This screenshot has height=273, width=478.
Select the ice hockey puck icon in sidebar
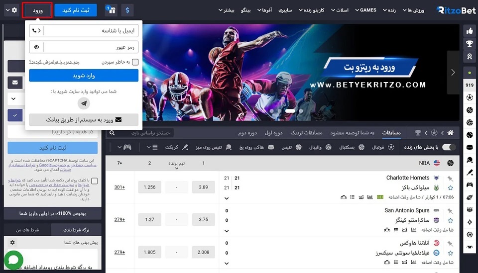(x=470, y=147)
